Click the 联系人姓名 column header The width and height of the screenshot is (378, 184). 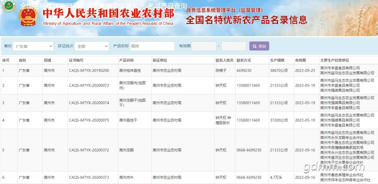224,60
